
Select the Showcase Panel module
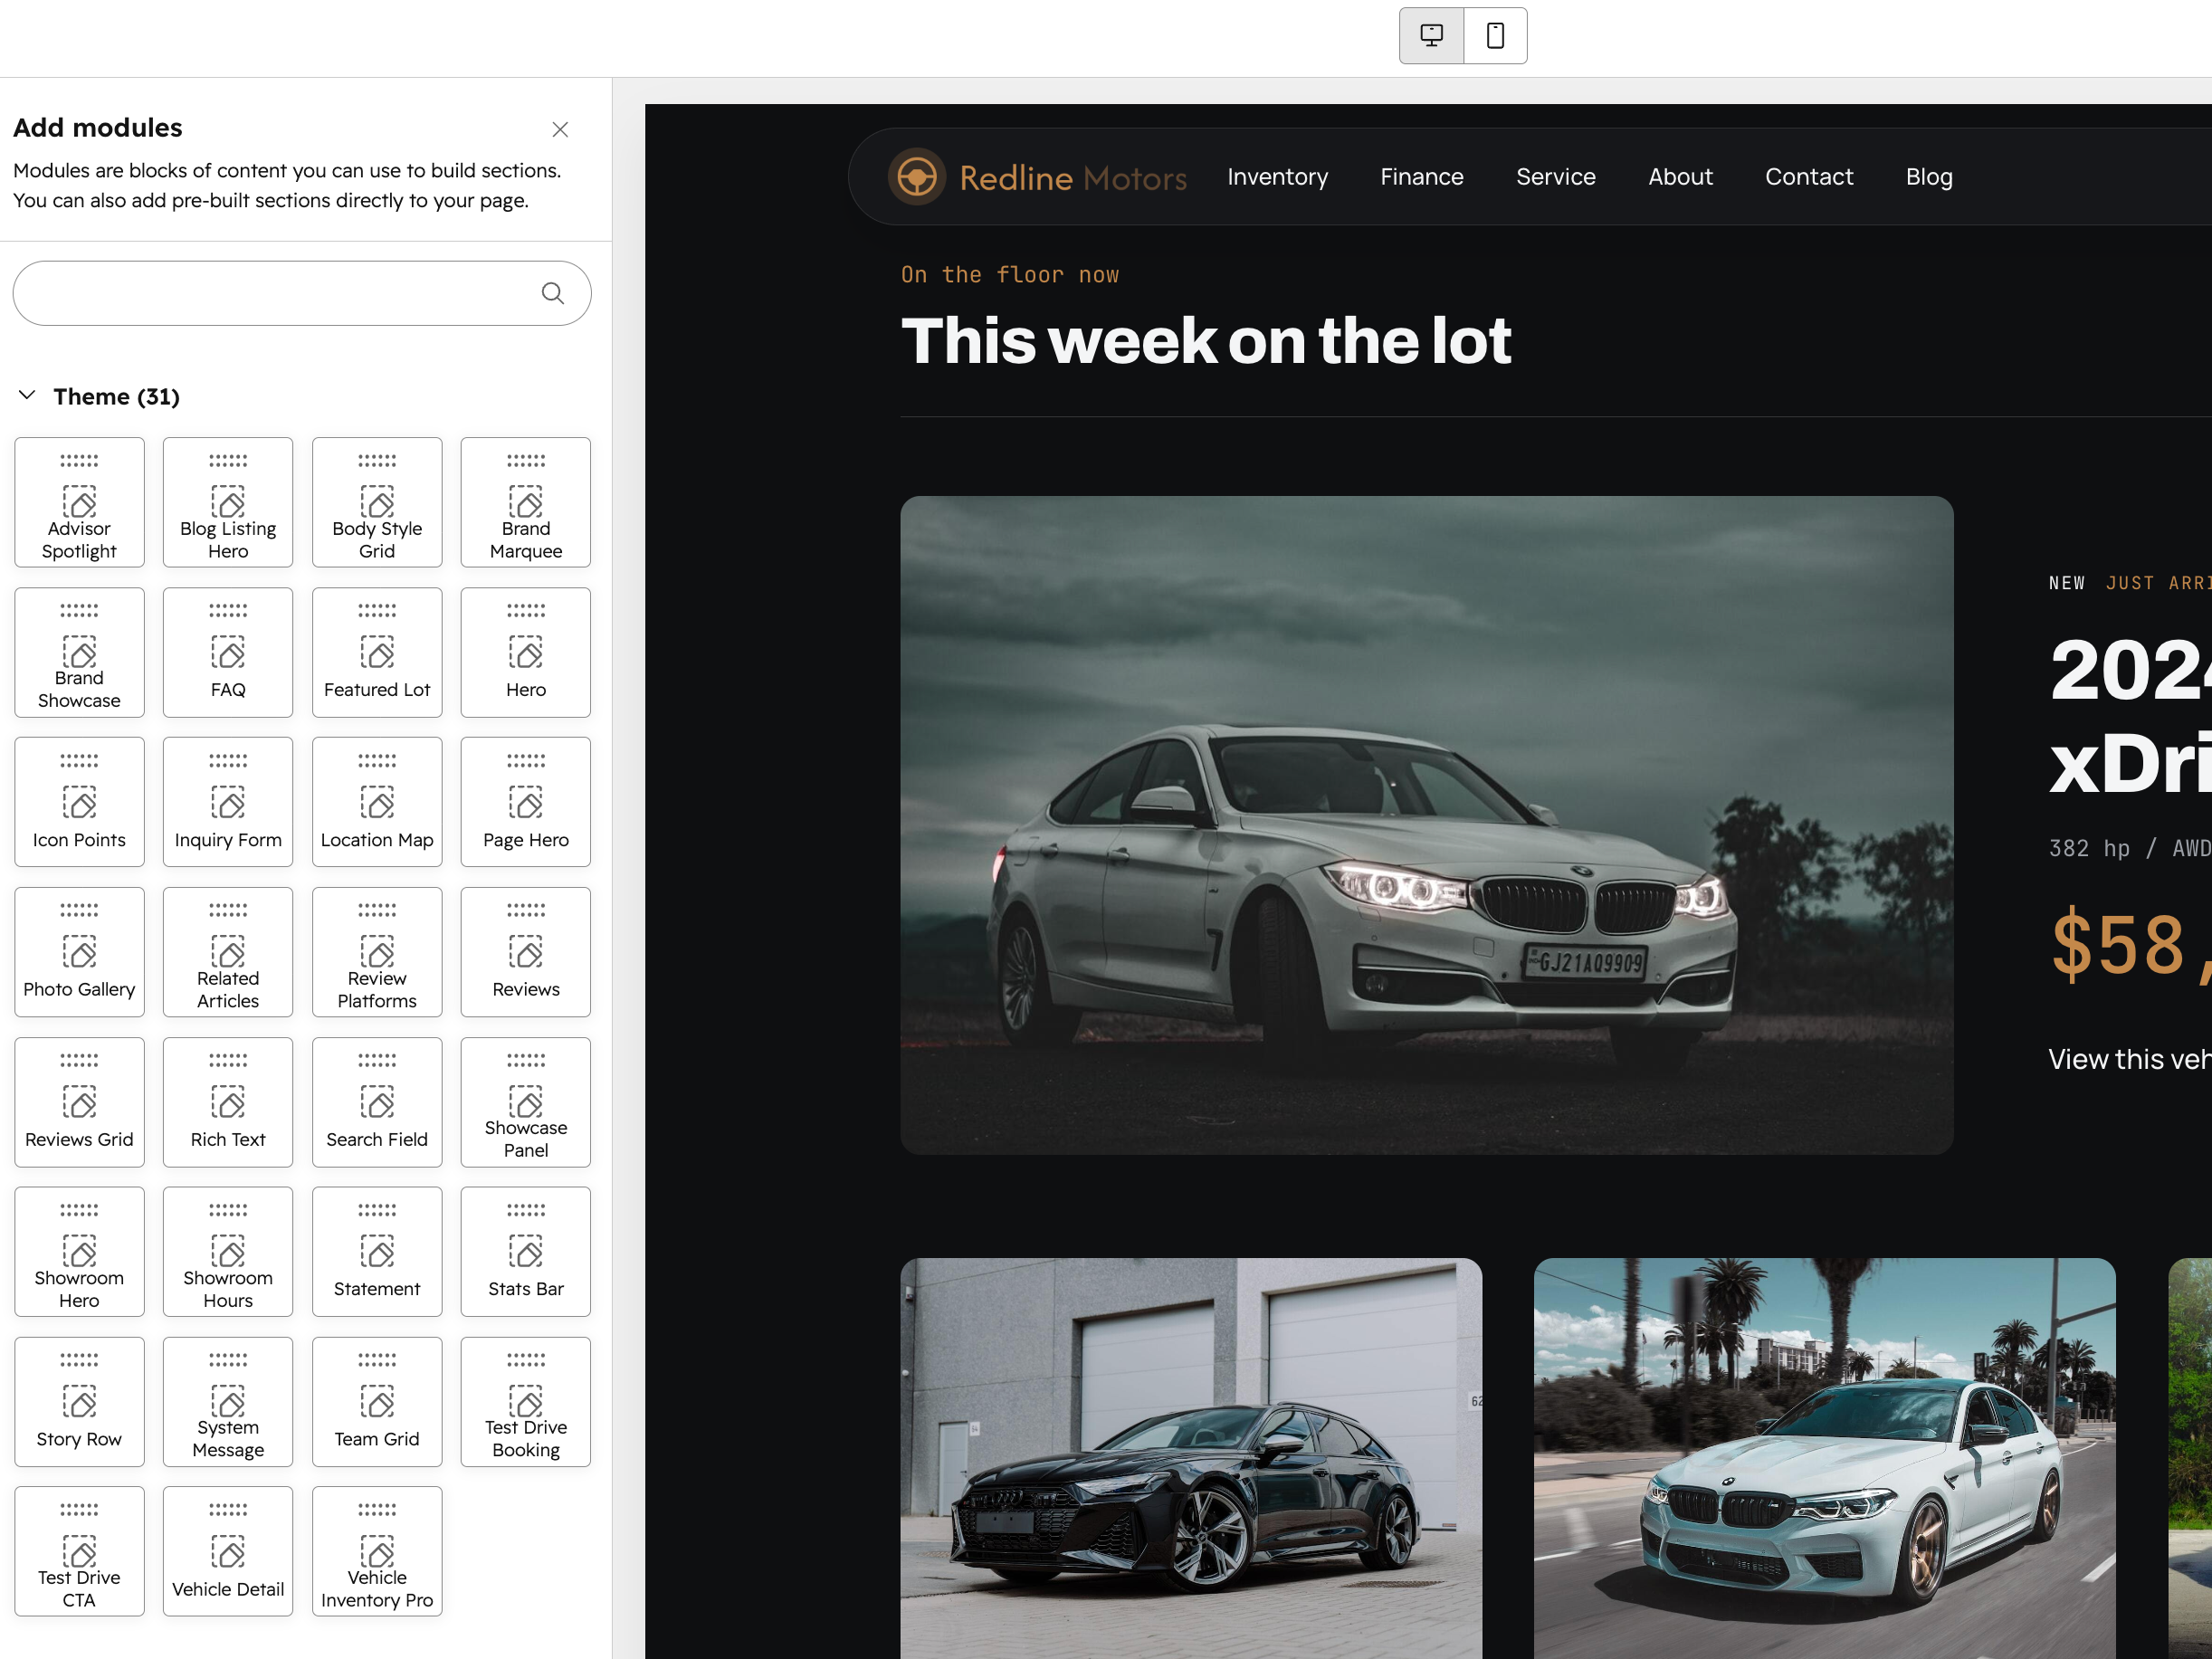click(x=526, y=1102)
